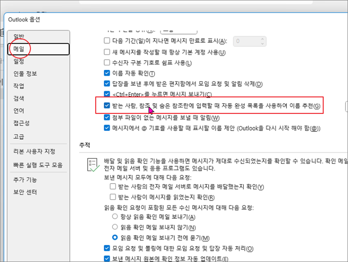Screen dimensions: 348x262
Task: Open 리본 사용자 지정 settings
Action: pyautogui.click(x=35, y=152)
